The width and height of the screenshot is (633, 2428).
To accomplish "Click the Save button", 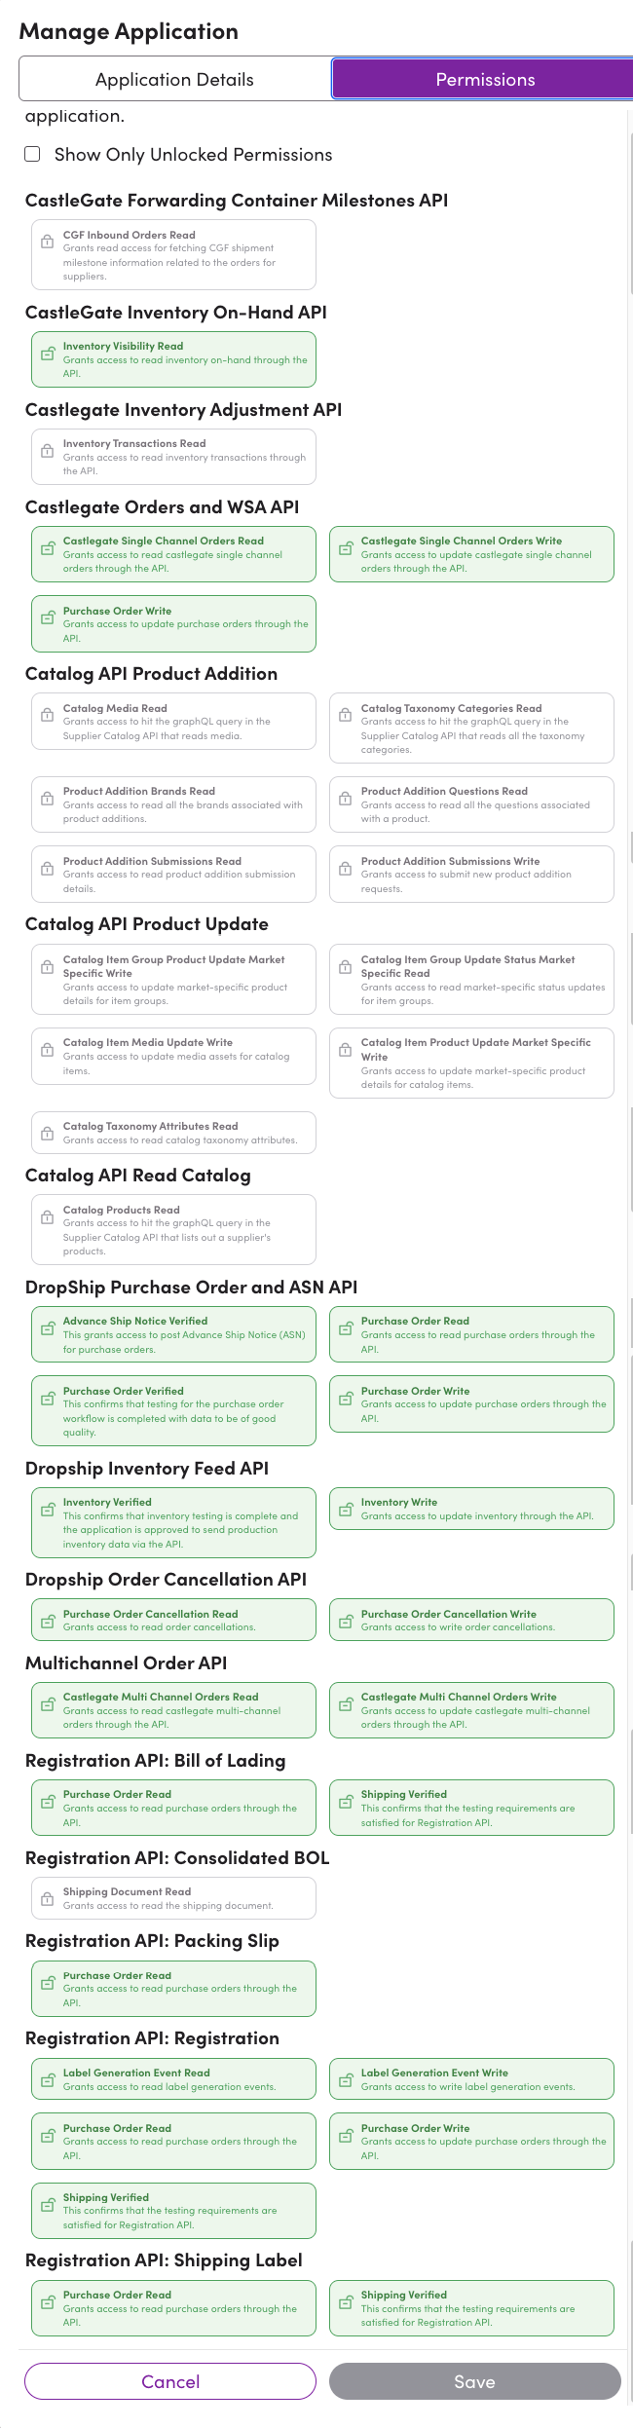I will (474, 2380).
